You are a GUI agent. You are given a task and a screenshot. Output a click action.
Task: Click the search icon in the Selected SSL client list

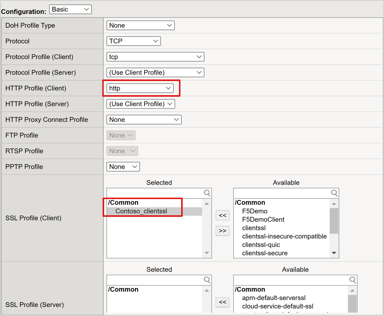[x=207, y=193]
